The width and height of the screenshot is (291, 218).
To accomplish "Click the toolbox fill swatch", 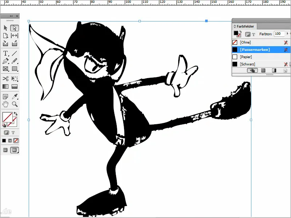I will [7, 117].
